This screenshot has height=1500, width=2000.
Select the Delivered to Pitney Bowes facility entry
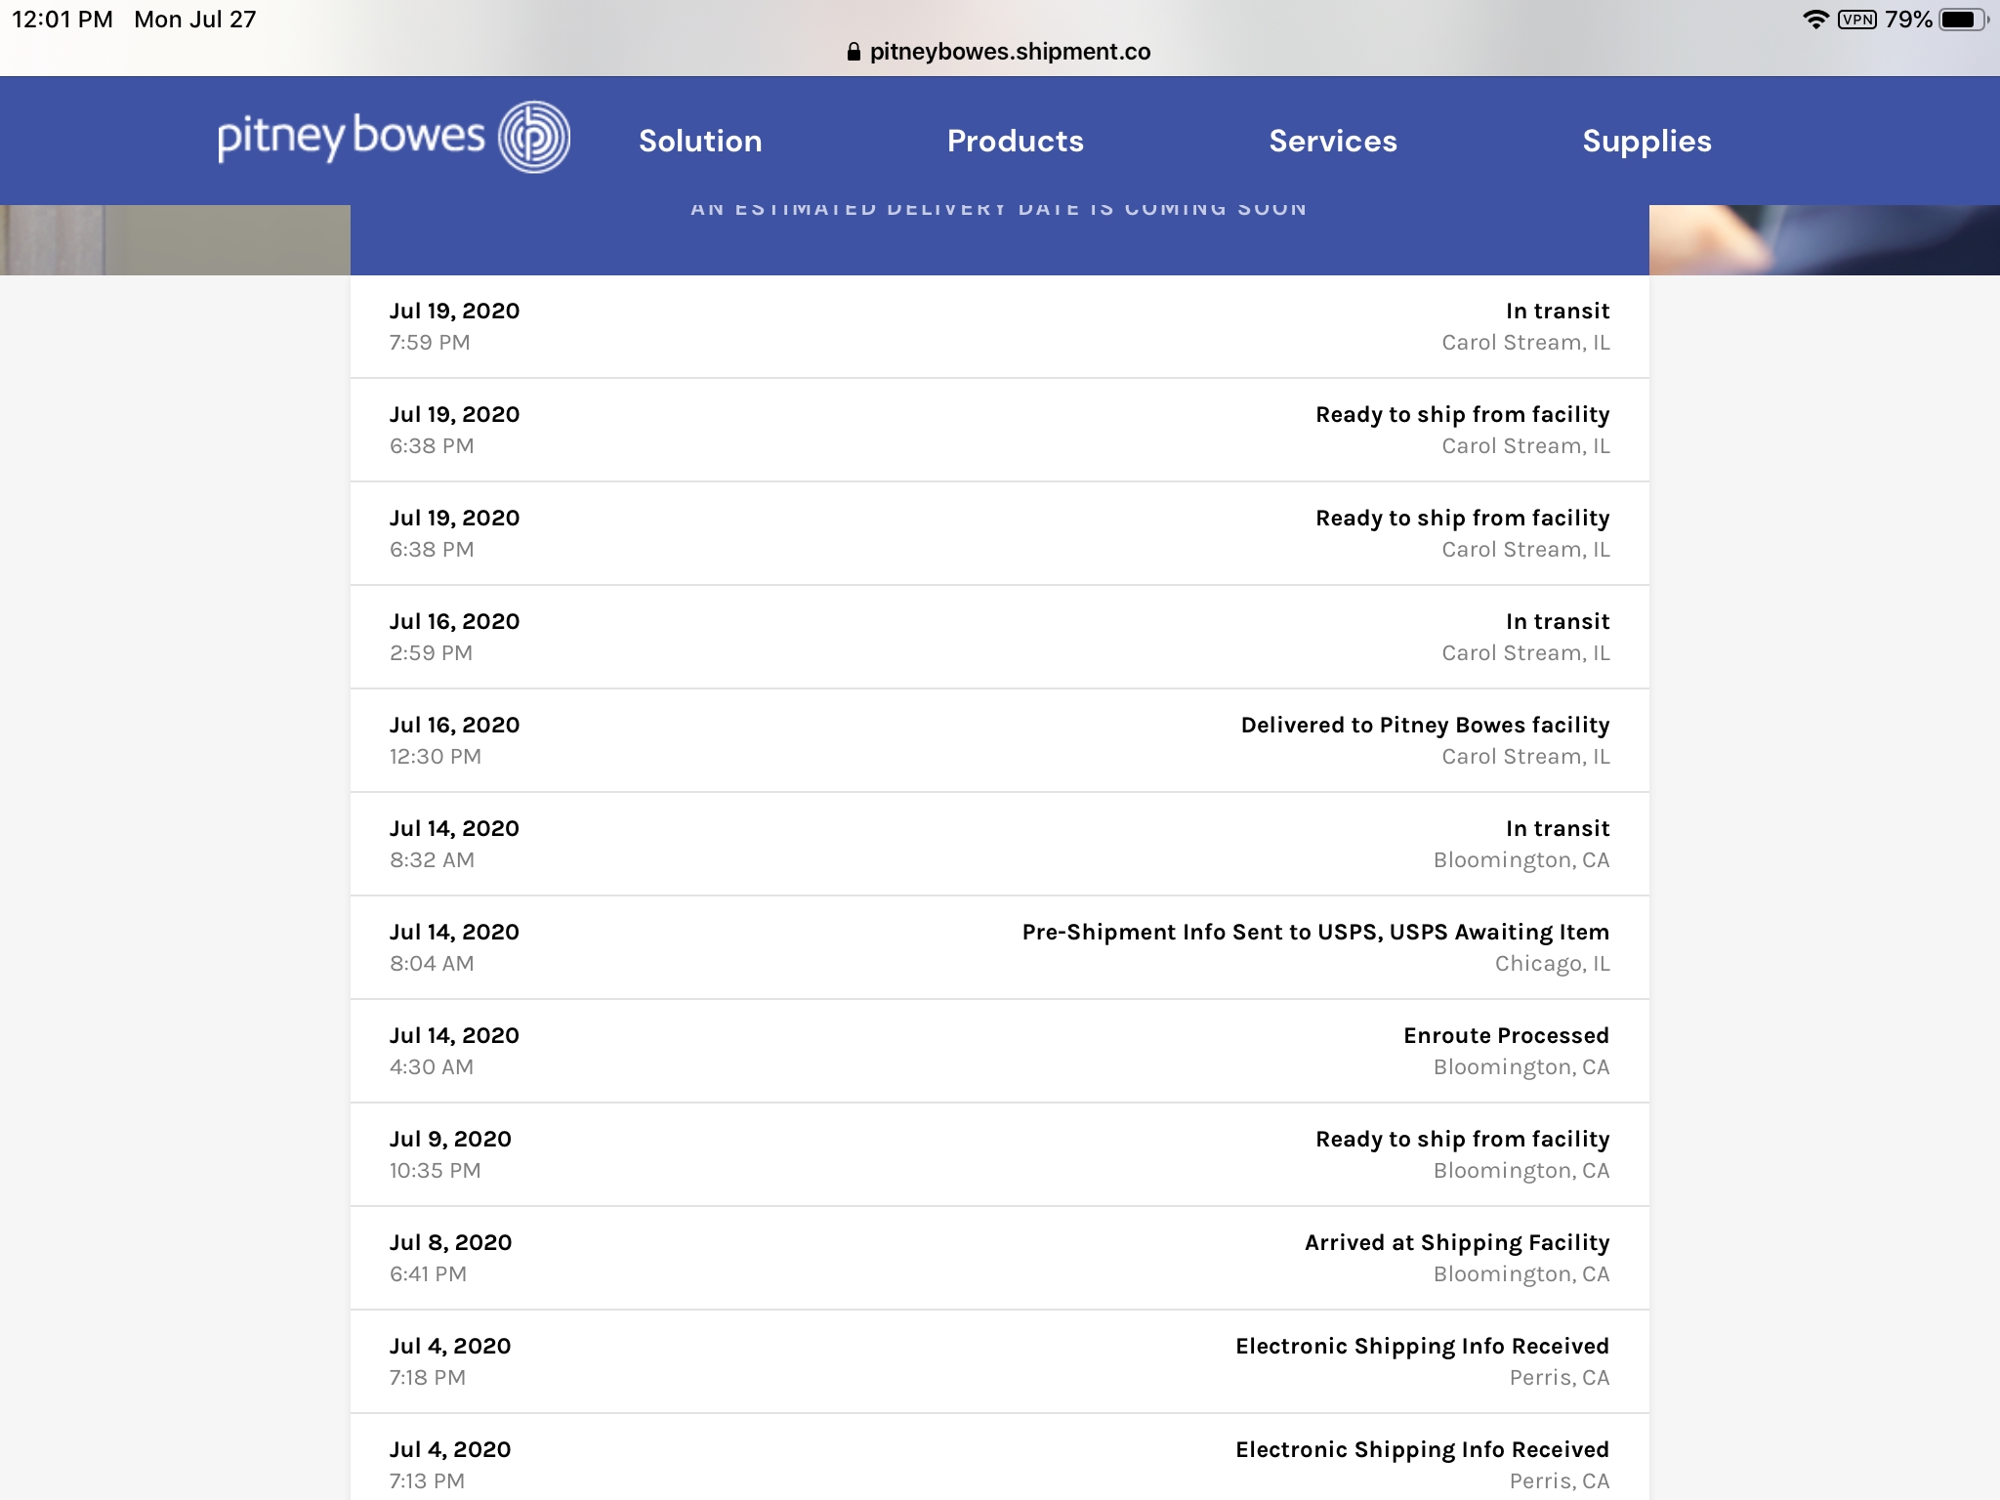click(x=998, y=739)
